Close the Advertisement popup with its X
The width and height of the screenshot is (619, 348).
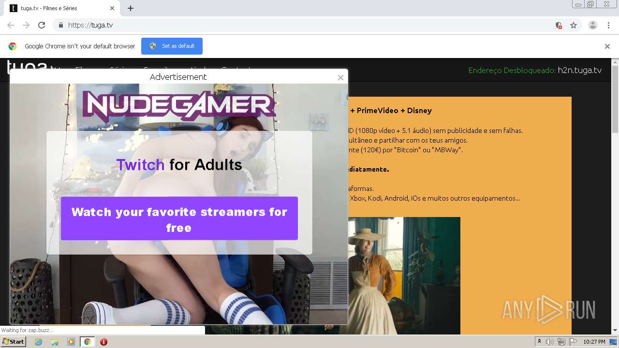(340, 77)
